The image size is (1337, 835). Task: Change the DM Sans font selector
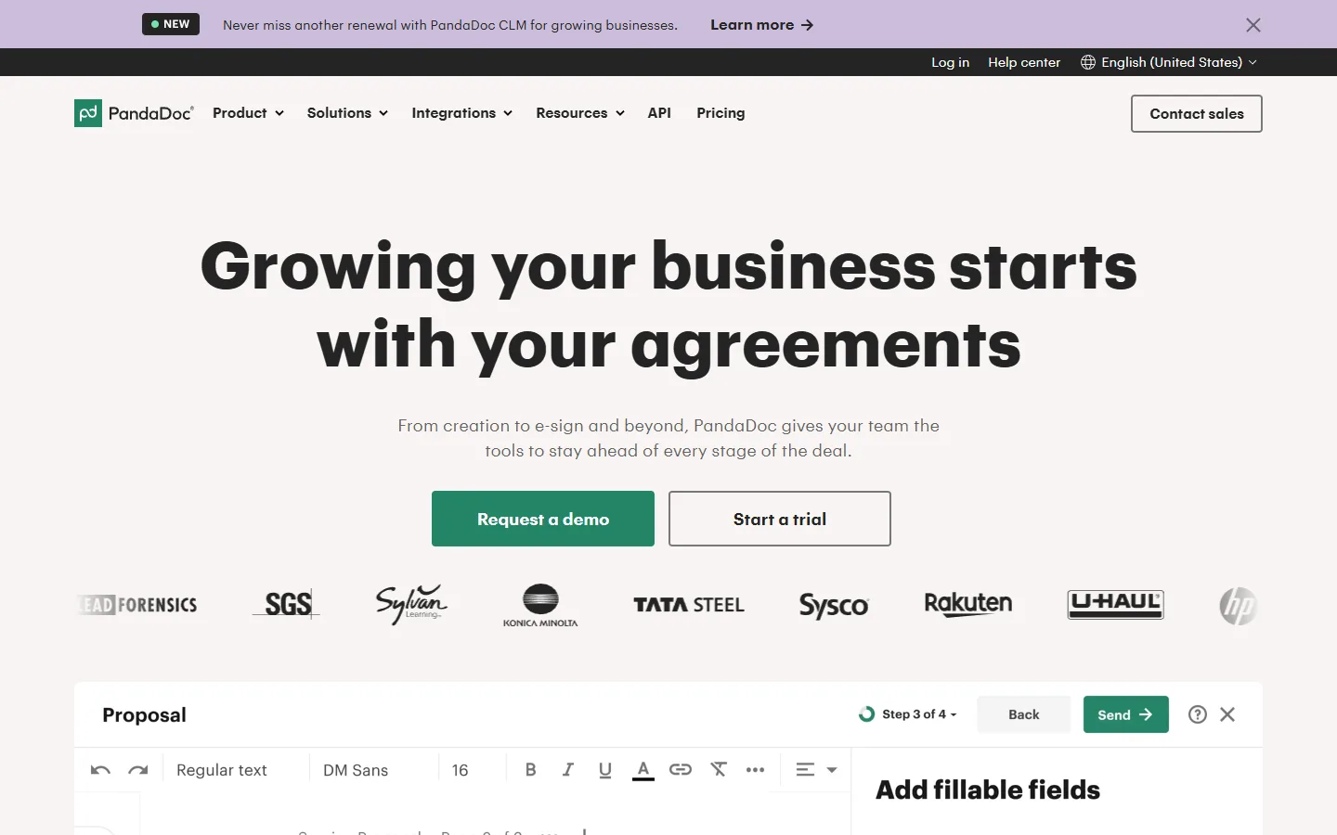point(356,770)
